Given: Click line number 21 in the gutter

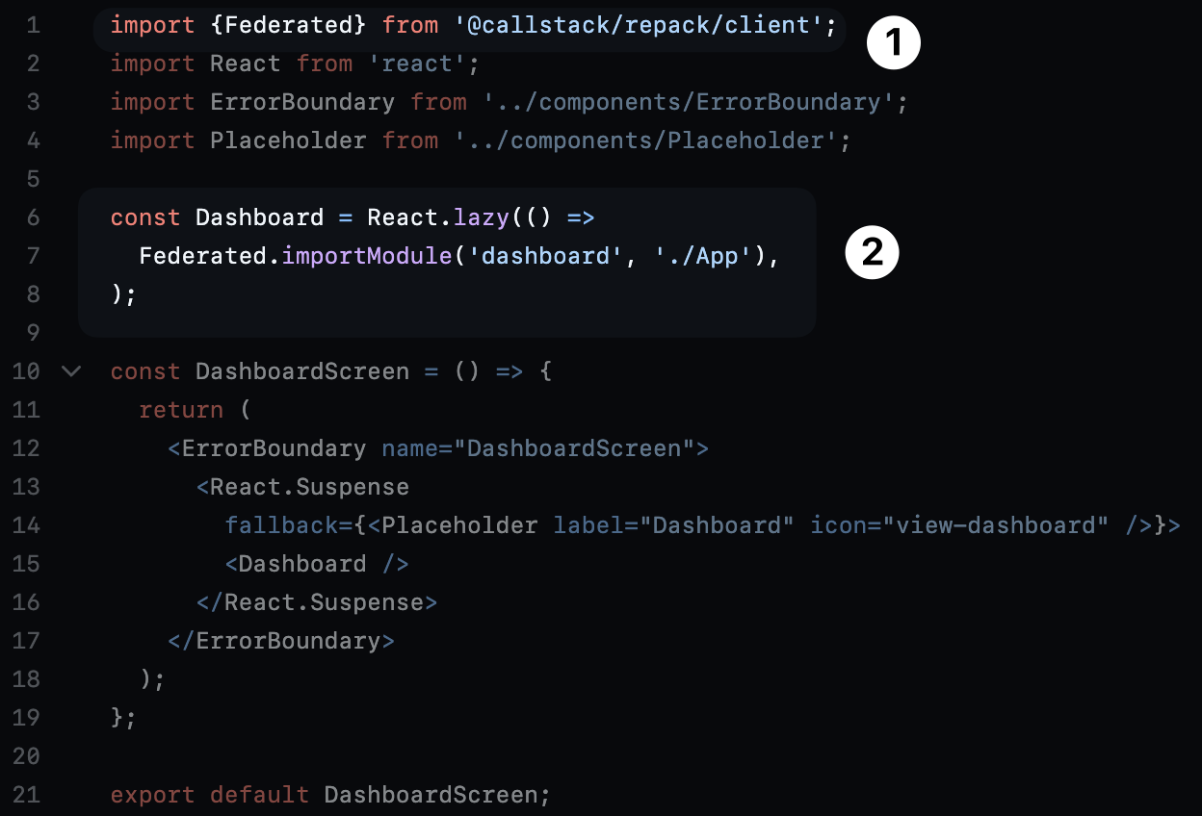Looking at the screenshot, I should point(26,795).
